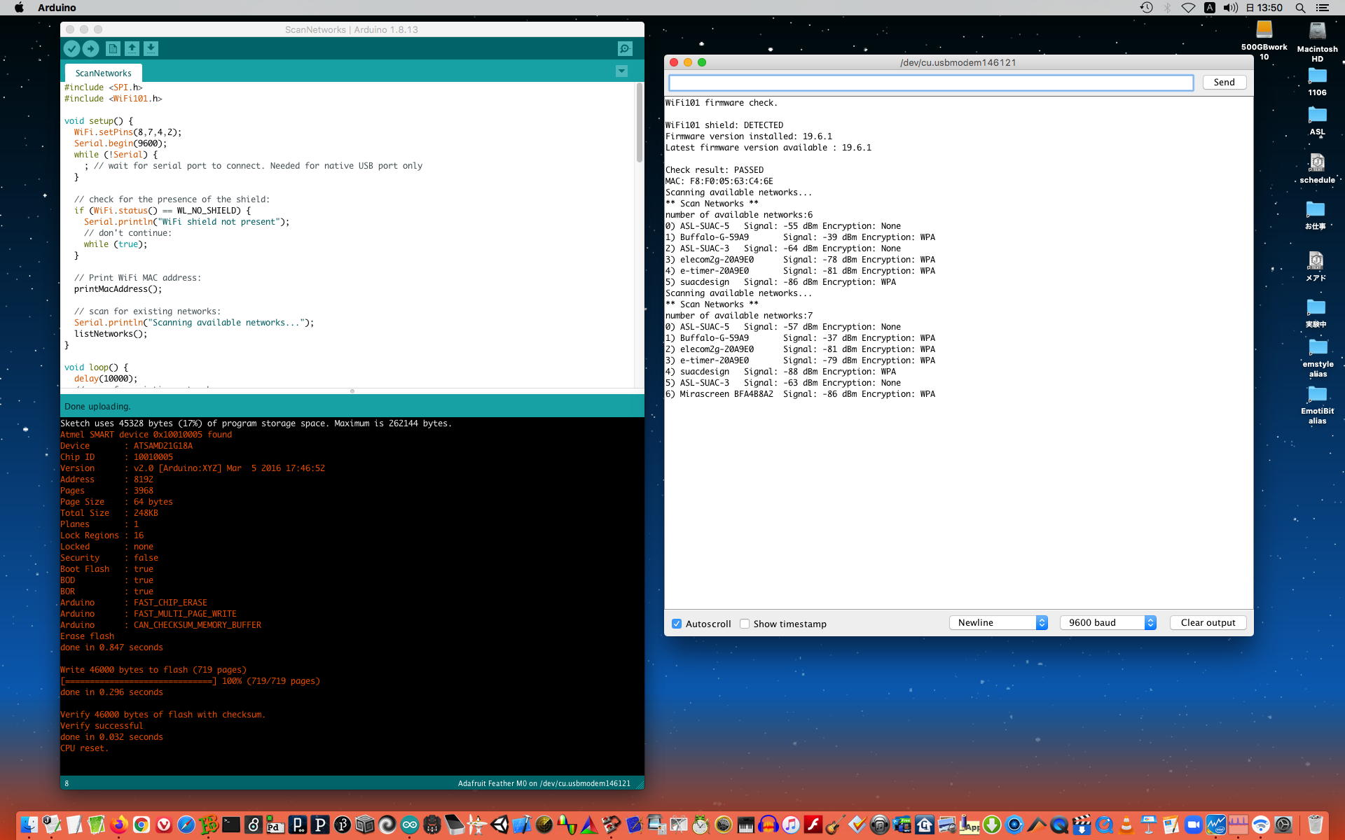The width and height of the screenshot is (1345, 840).
Task: Focus the serial monitor input field
Action: (930, 83)
